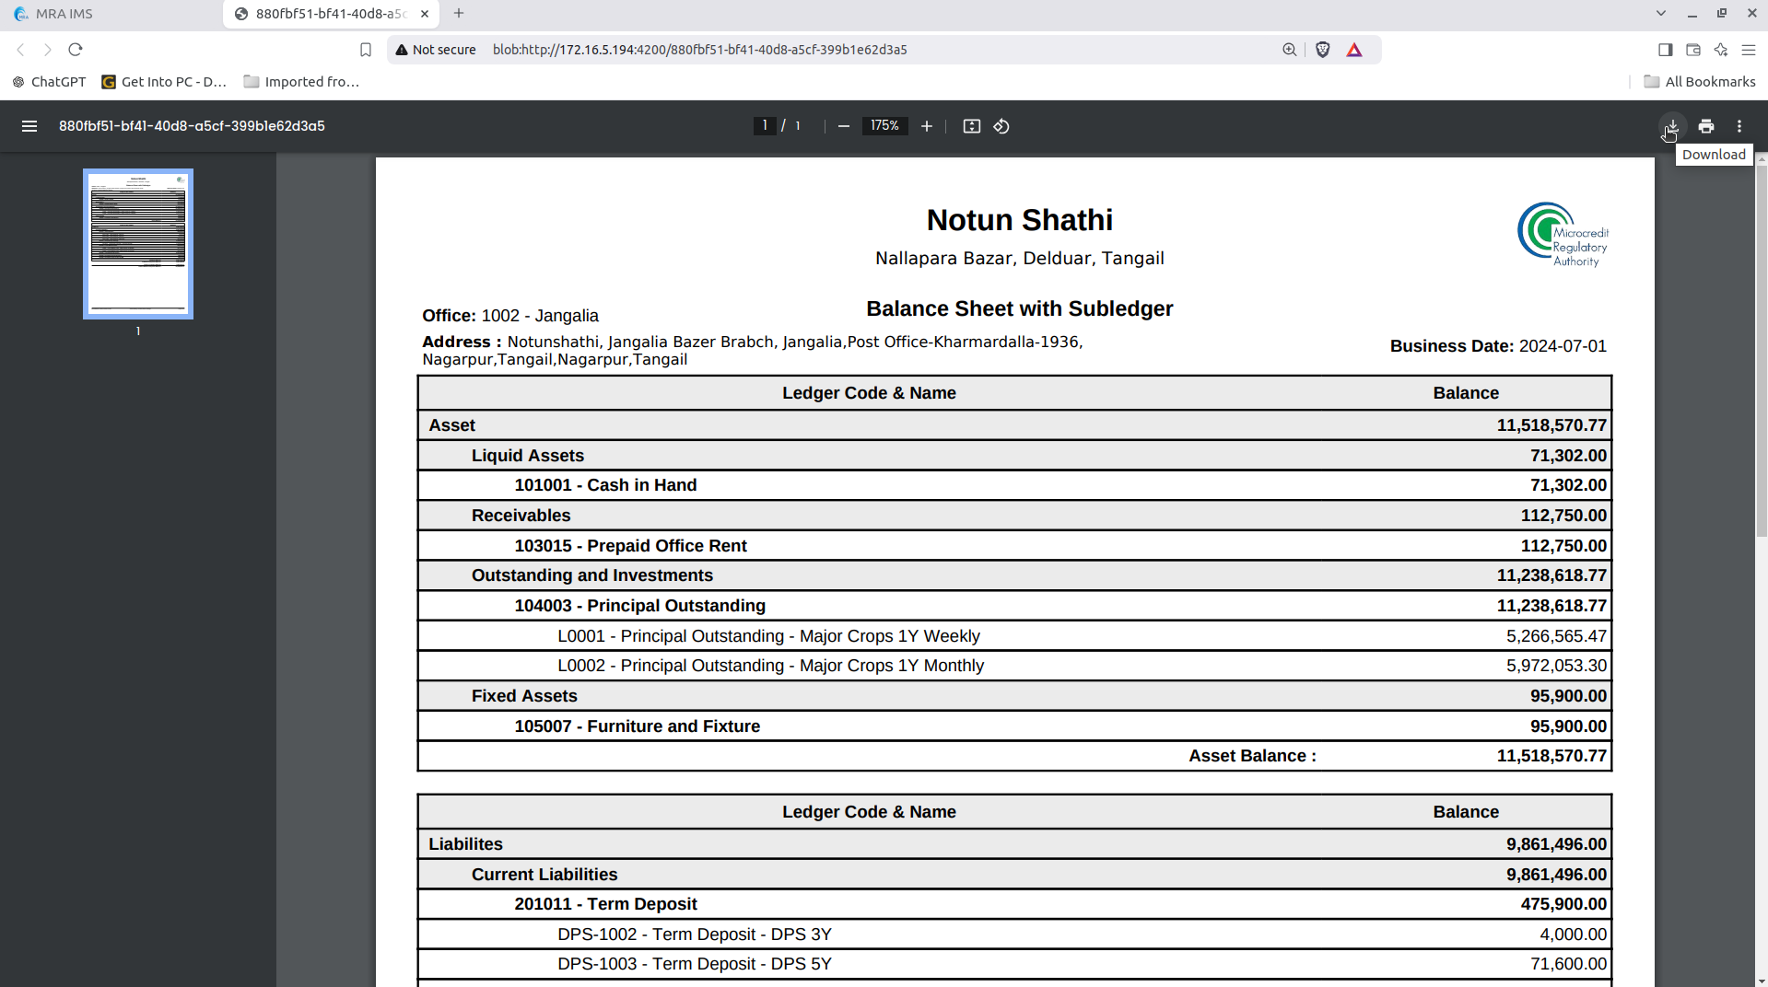Image resolution: width=1768 pixels, height=987 pixels.
Task: Click the Notun Shathi title
Action: (1019, 220)
